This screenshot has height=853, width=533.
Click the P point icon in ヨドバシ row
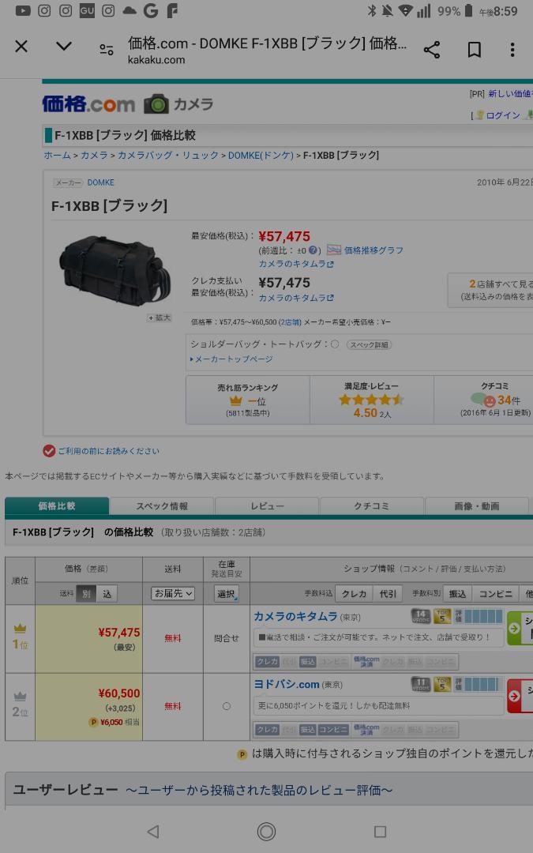click(x=93, y=723)
